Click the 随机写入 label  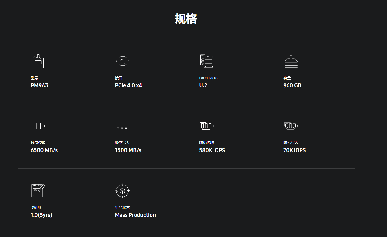click(291, 143)
